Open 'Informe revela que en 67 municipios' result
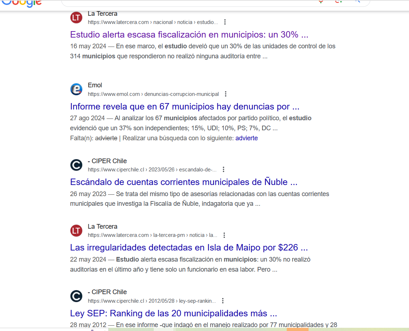 185,107
